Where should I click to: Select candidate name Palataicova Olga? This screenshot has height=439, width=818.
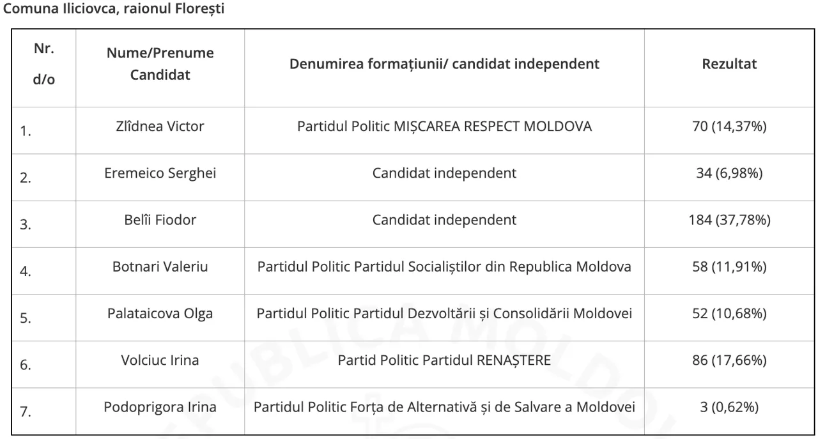tap(160, 313)
